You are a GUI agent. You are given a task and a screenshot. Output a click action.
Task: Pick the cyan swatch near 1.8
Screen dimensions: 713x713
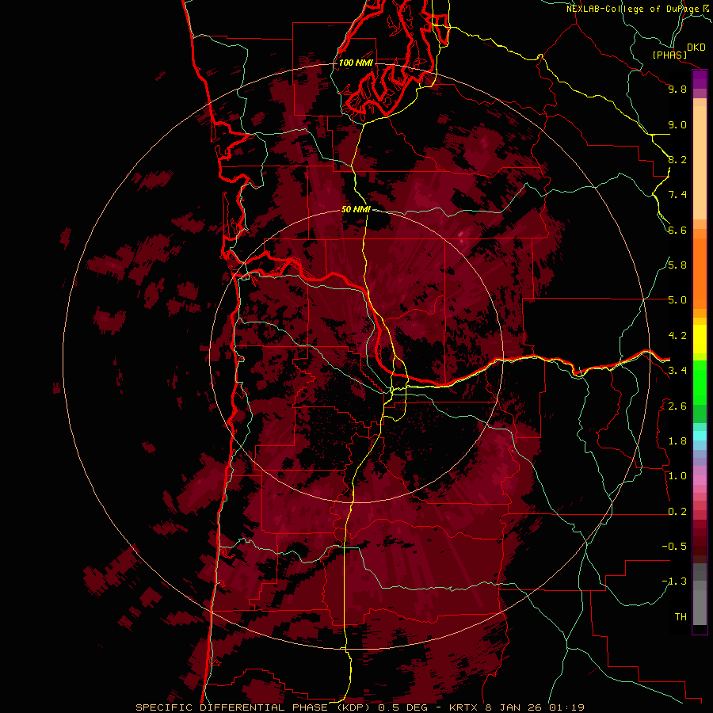(700, 435)
